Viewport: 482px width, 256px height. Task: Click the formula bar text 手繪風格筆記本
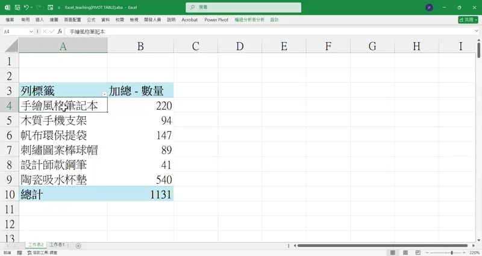87,31
